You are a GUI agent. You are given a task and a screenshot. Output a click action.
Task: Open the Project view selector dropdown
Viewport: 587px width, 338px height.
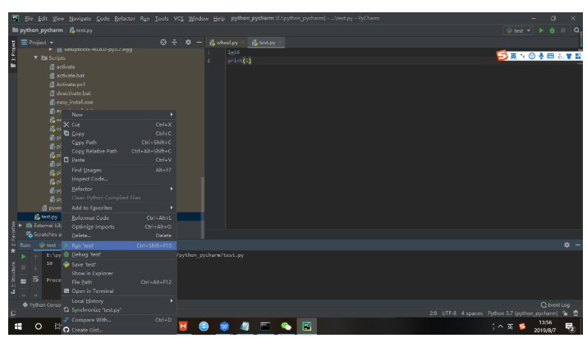(41, 42)
